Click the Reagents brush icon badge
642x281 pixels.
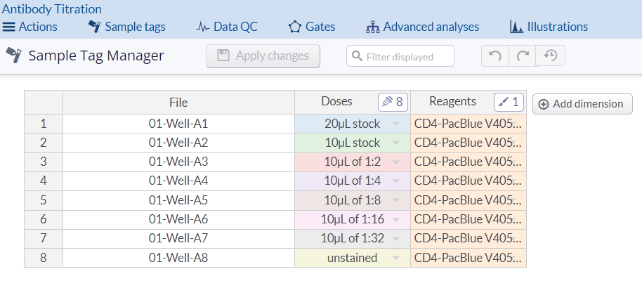(x=509, y=102)
